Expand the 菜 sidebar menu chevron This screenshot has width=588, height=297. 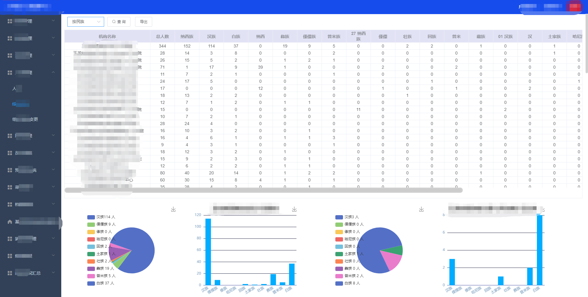point(53,187)
